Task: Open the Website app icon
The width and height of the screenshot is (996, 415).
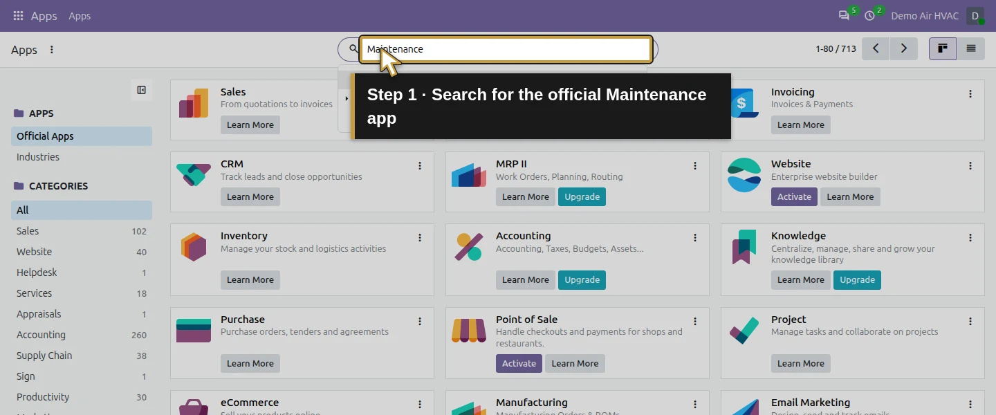Action: pyautogui.click(x=744, y=175)
